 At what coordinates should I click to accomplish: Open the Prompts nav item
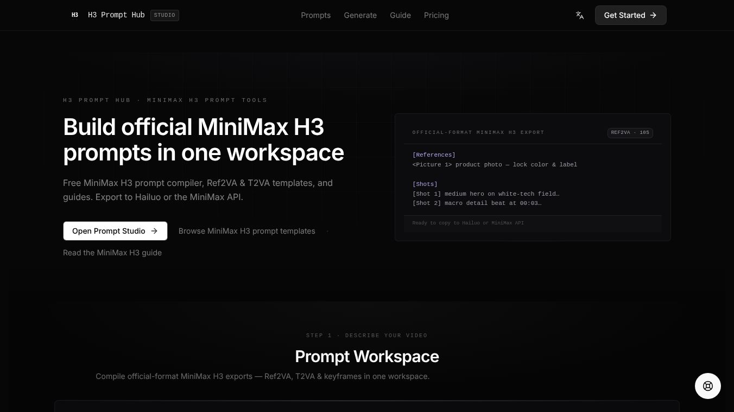coord(316,15)
